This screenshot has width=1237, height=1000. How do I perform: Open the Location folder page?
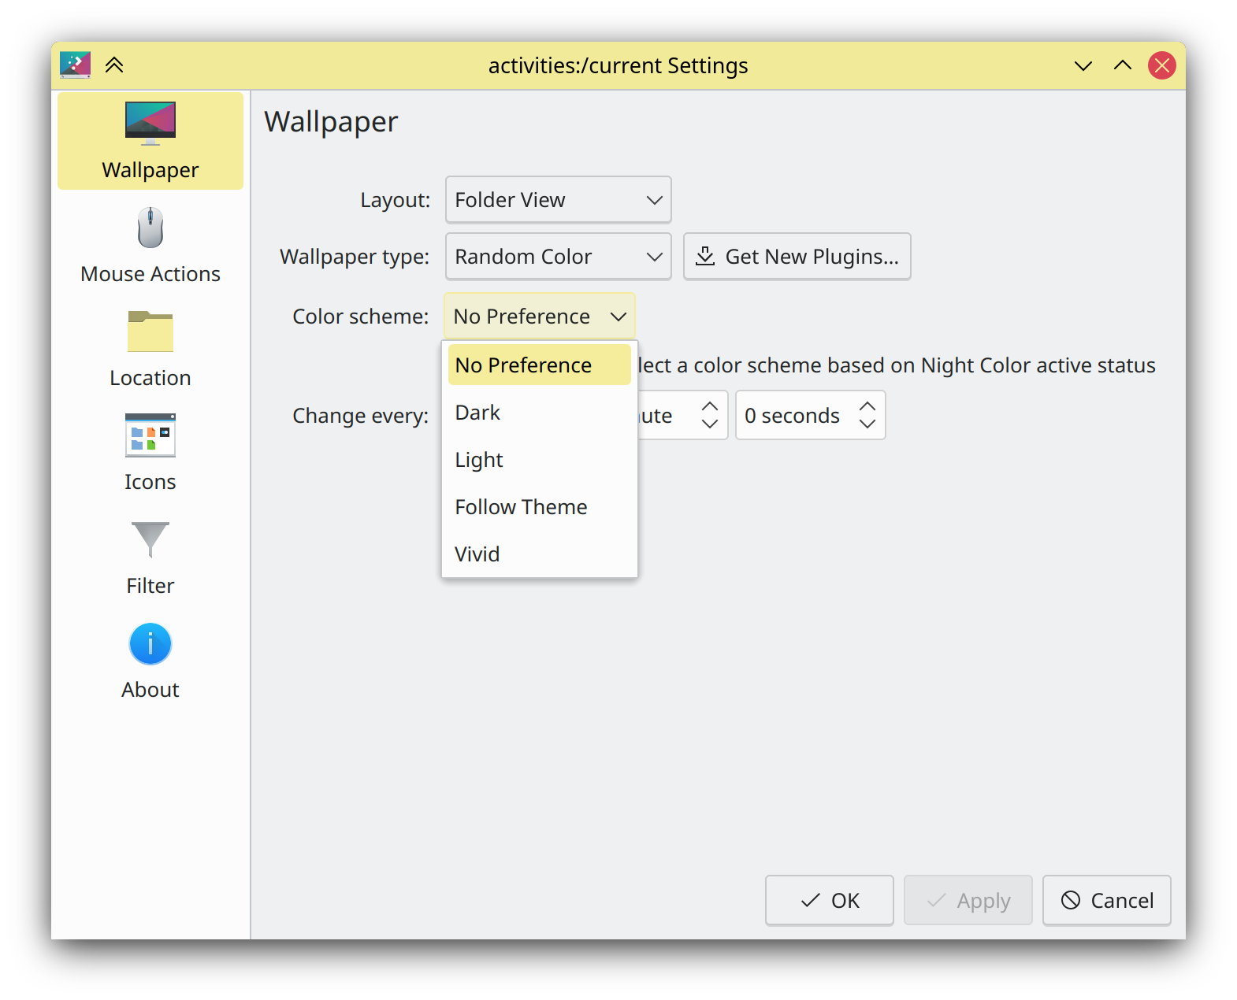150,349
